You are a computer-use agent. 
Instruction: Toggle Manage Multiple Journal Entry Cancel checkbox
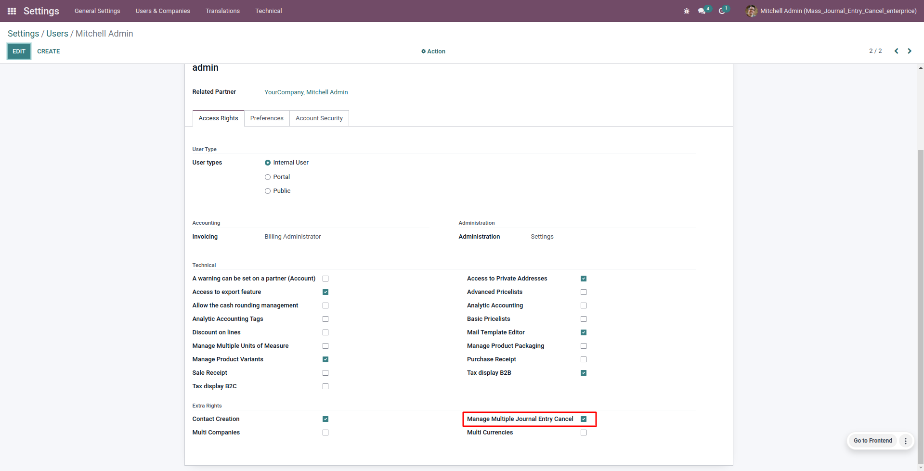pyautogui.click(x=584, y=419)
